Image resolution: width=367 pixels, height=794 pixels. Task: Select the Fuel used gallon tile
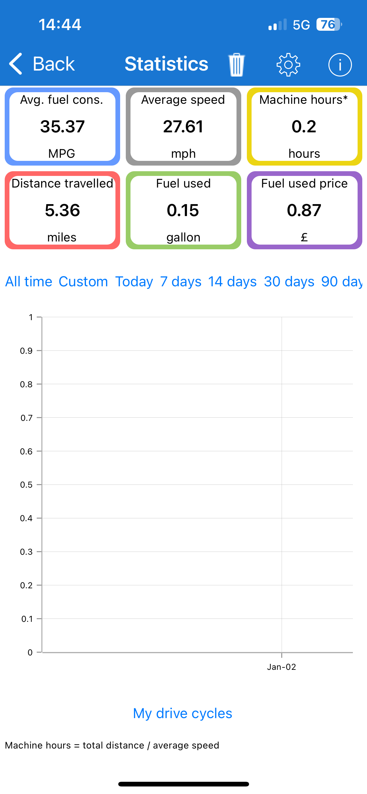coord(183,210)
